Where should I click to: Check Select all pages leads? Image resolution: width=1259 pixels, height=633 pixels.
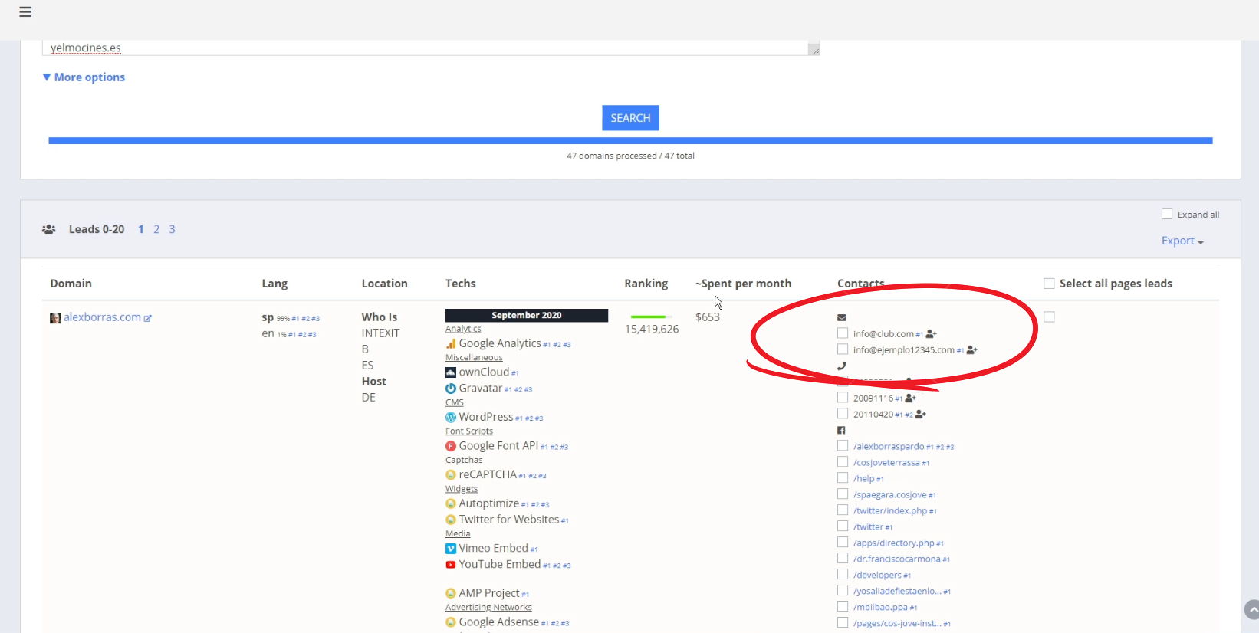point(1049,284)
